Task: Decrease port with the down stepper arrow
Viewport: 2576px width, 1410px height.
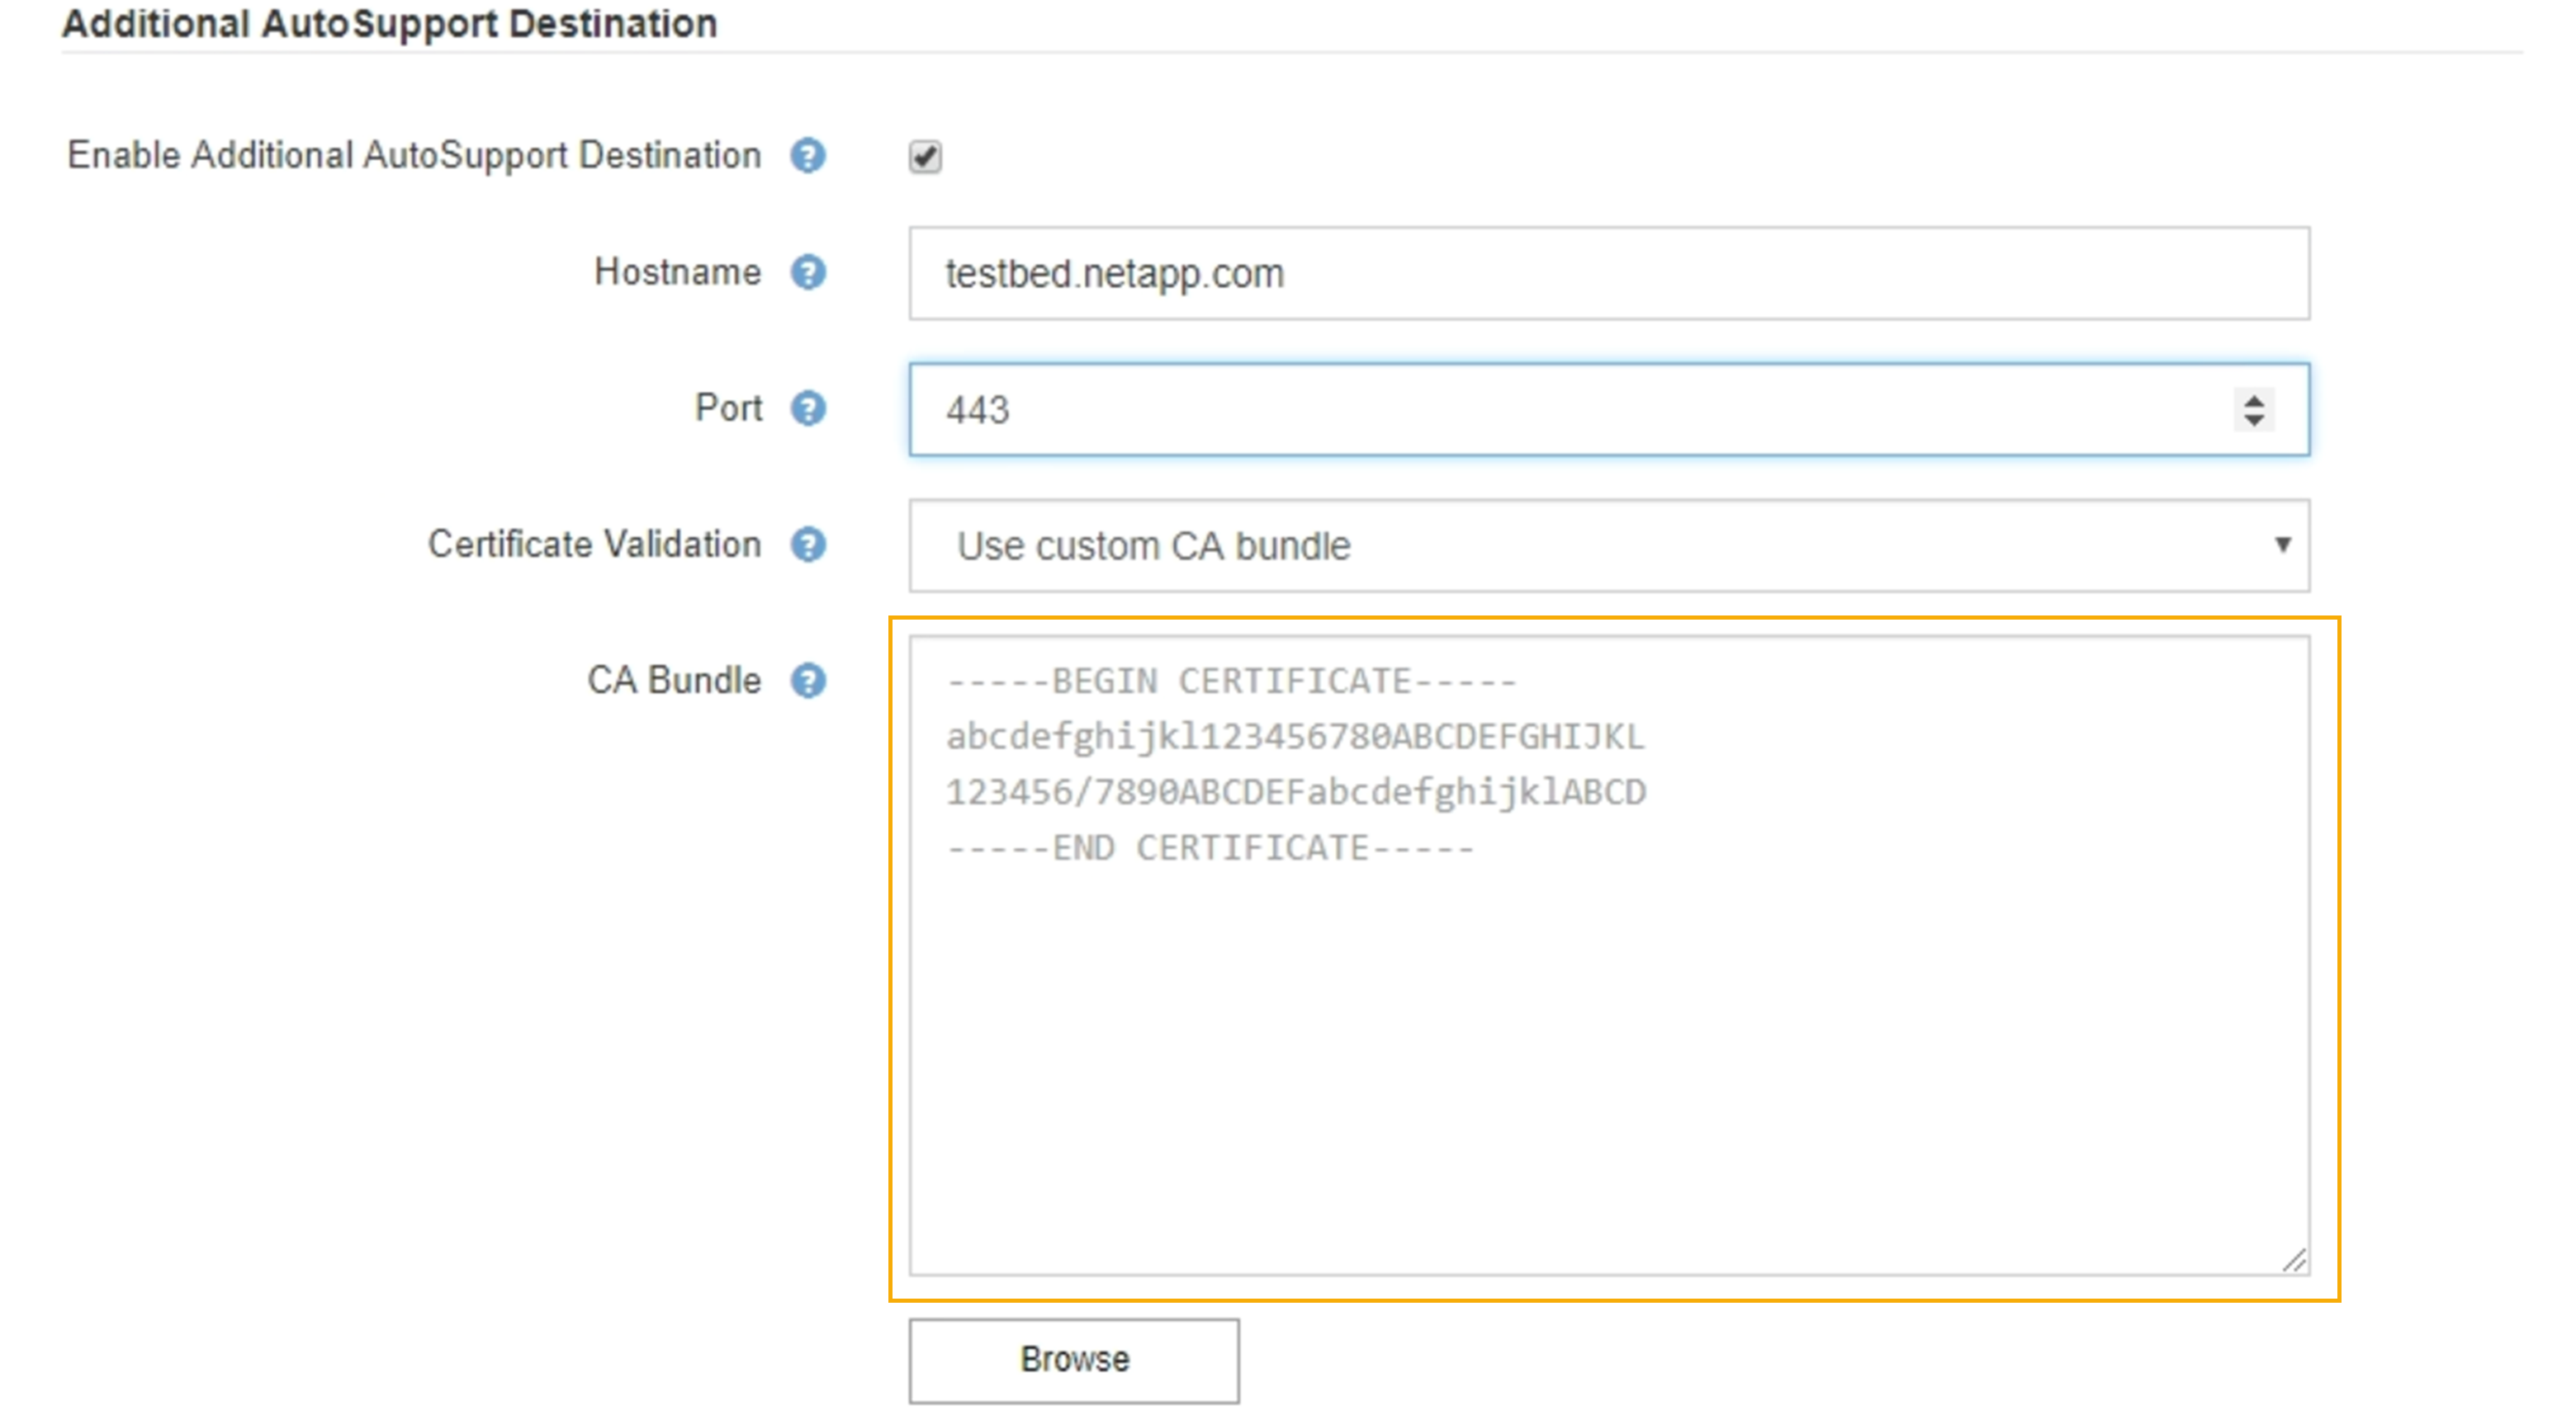Action: [x=2254, y=421]
